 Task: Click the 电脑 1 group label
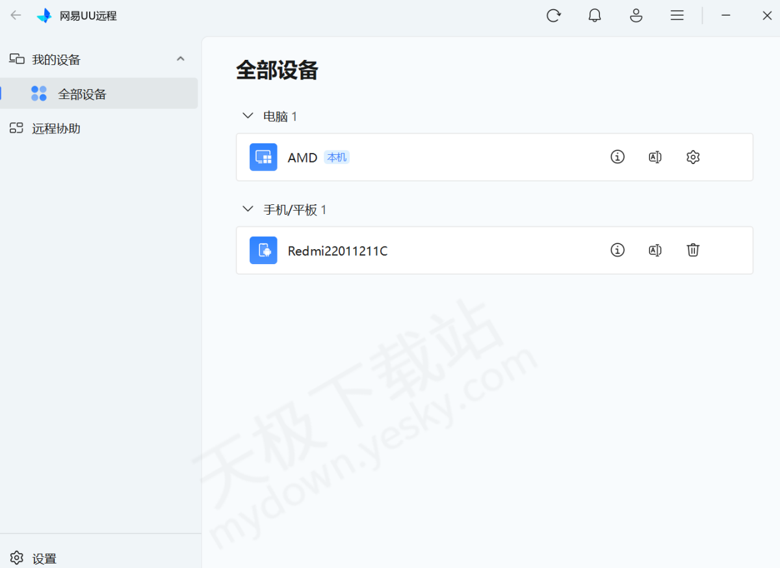pyautogui.click(x=280, y=116)
